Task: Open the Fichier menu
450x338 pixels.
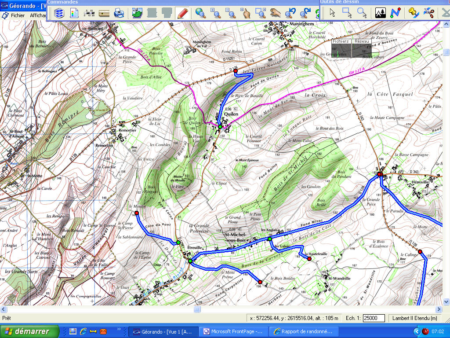Action: point(18,15)
